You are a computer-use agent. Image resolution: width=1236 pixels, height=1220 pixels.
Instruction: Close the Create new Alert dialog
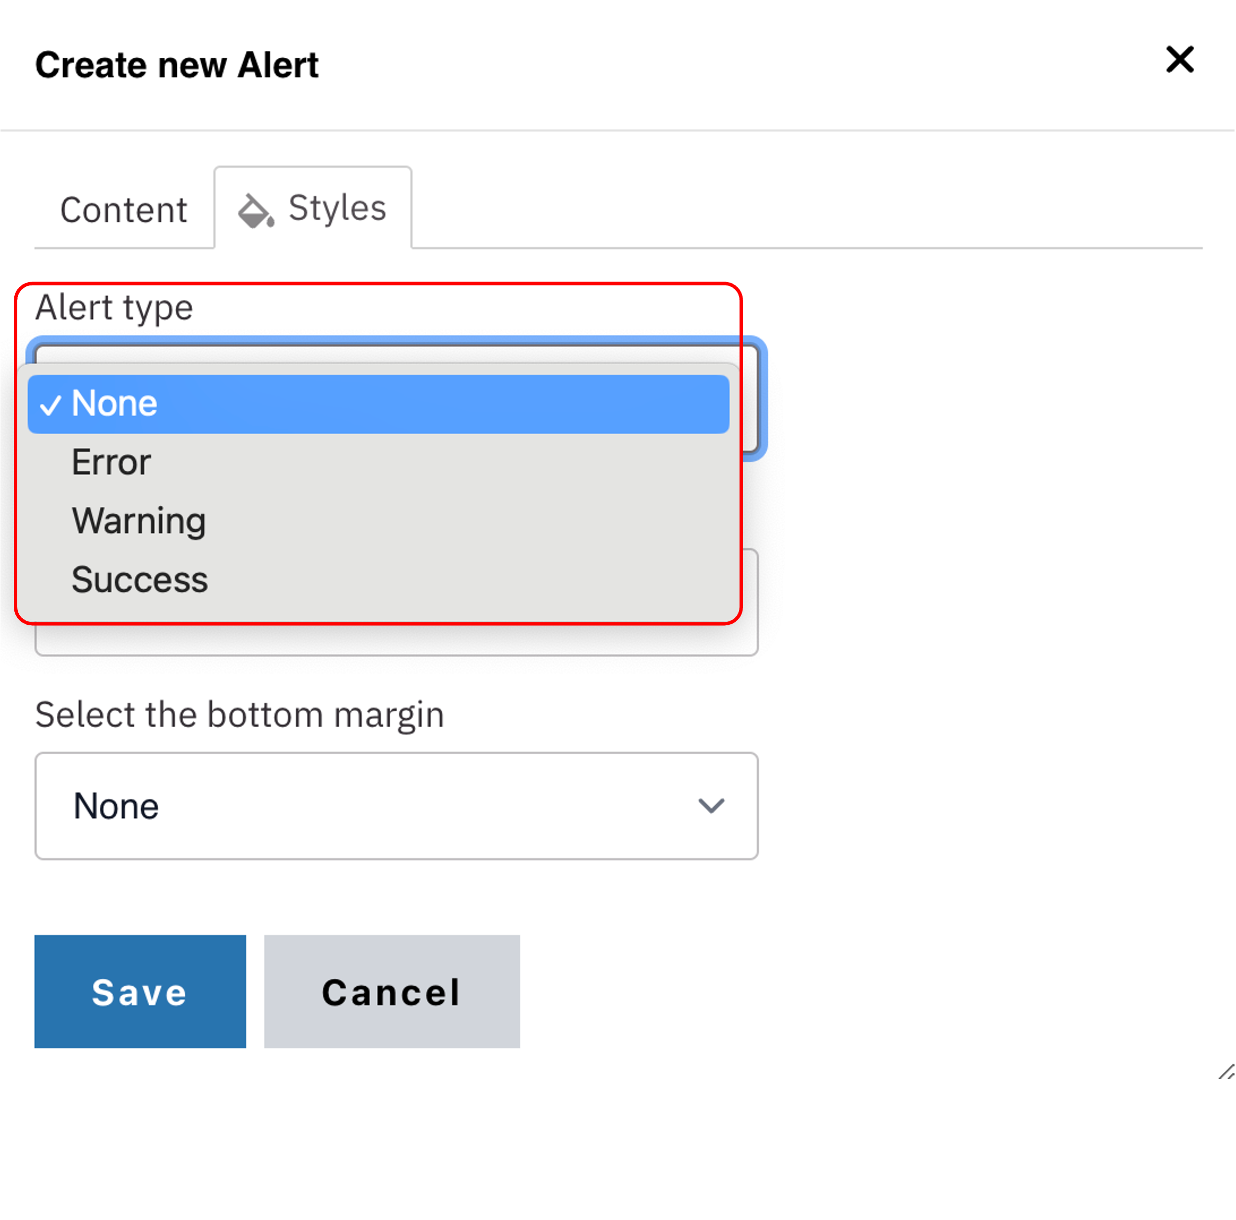1179,59
